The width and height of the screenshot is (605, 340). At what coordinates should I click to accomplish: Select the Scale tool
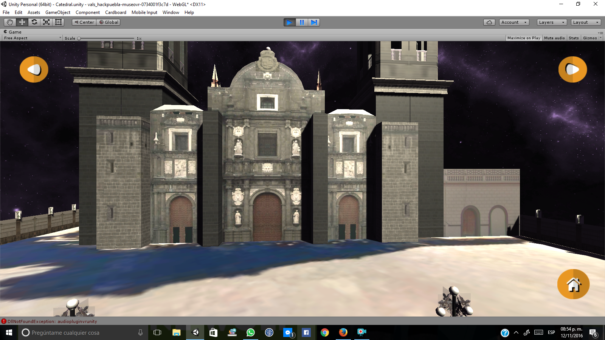[46, 22]
